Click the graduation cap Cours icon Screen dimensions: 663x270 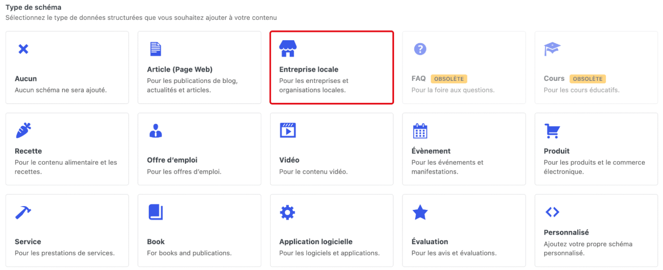click(552, 49)
